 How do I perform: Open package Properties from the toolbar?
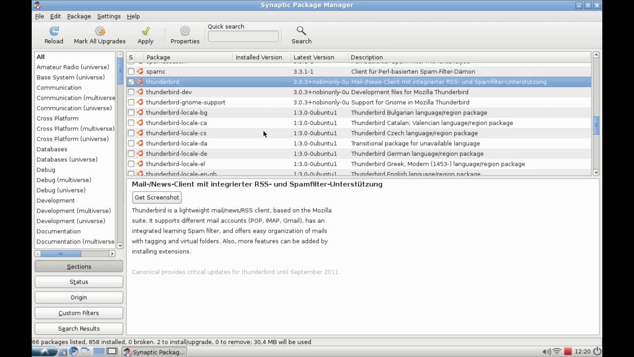click(185, 31)
